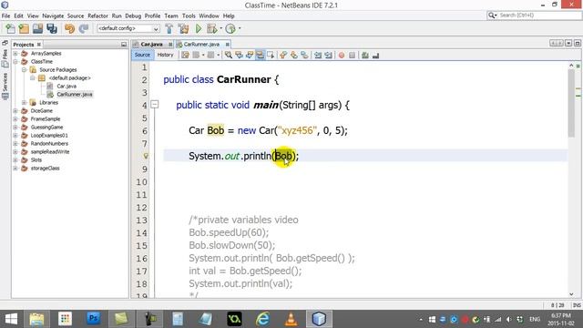The width and height of the screenshot is (583, 328).
Task: Click the Find Next Occurrence icon
Action: [x=250, y=56]
